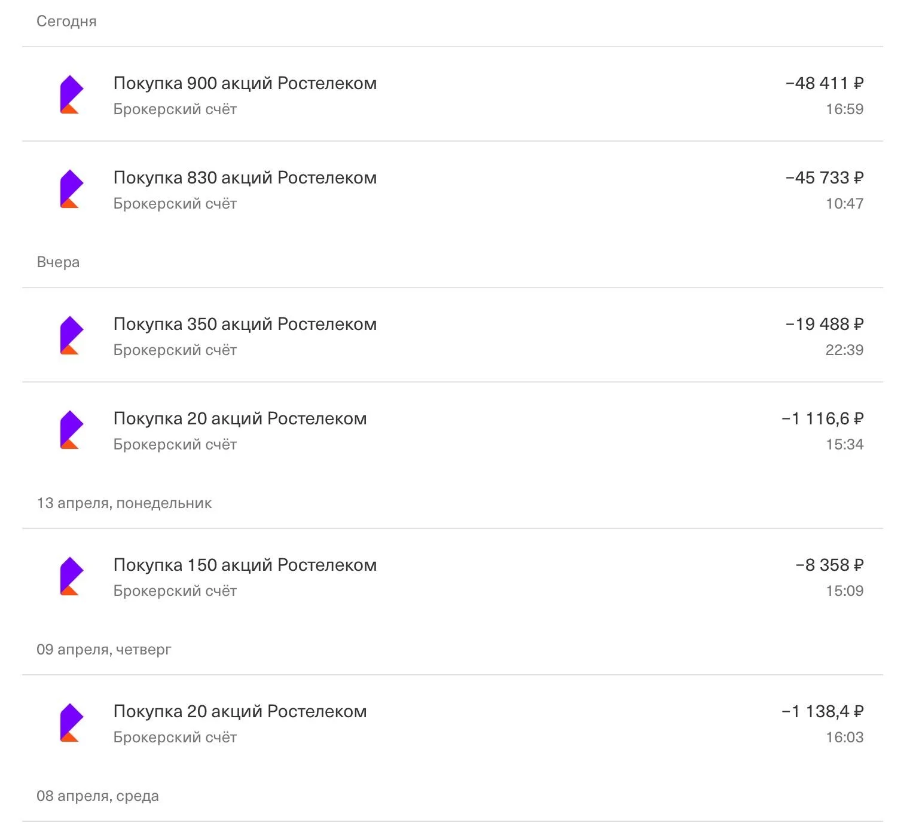Click Rostelecom icon of 830 shares purchase
The height and width of the screenshot is (826, 916).
(71, 189)
